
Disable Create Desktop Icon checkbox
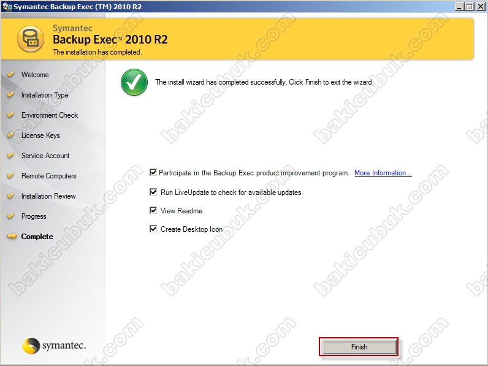click(x=153, y=229)
